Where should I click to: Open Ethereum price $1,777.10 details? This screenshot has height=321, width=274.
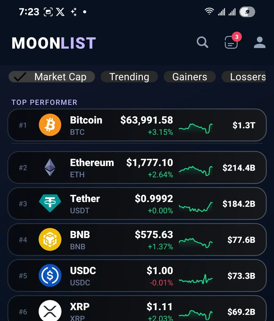click(x=150, y=163)
